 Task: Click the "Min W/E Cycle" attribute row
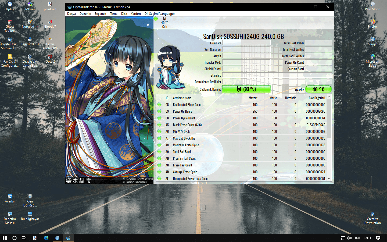coord(242,131)
